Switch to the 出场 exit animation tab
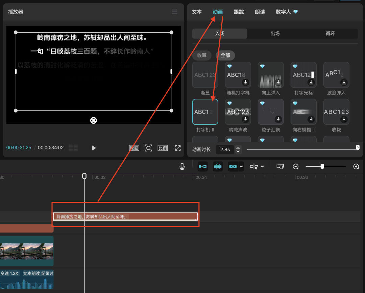The height and width of the screenshot is (293, 365). (275, 33)
